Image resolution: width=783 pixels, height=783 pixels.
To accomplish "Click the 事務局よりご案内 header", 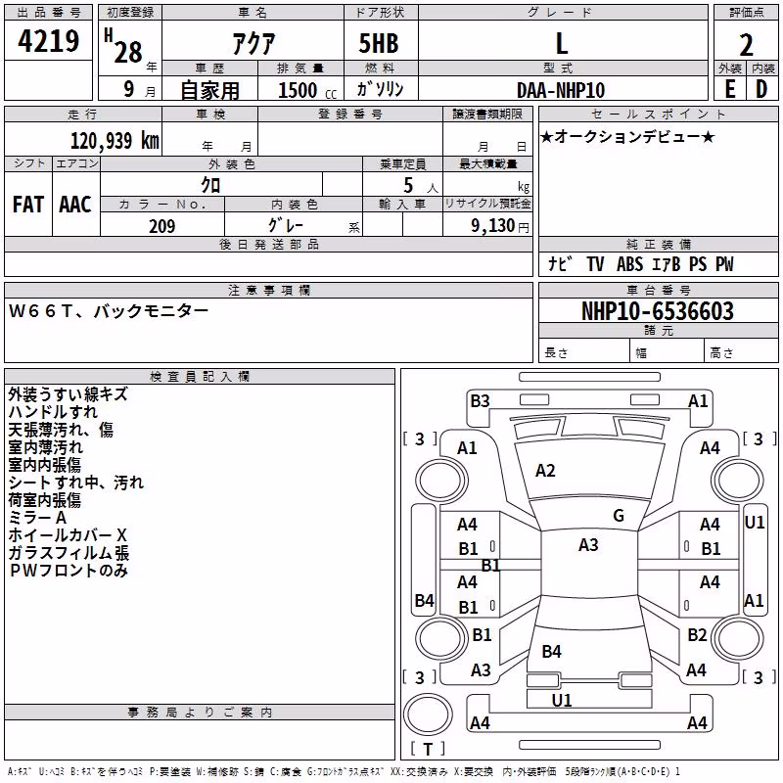I will (200, 713).
